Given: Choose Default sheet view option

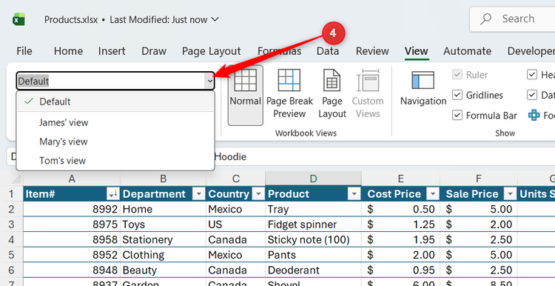Looking at the screenshot, I should point(115,102).
